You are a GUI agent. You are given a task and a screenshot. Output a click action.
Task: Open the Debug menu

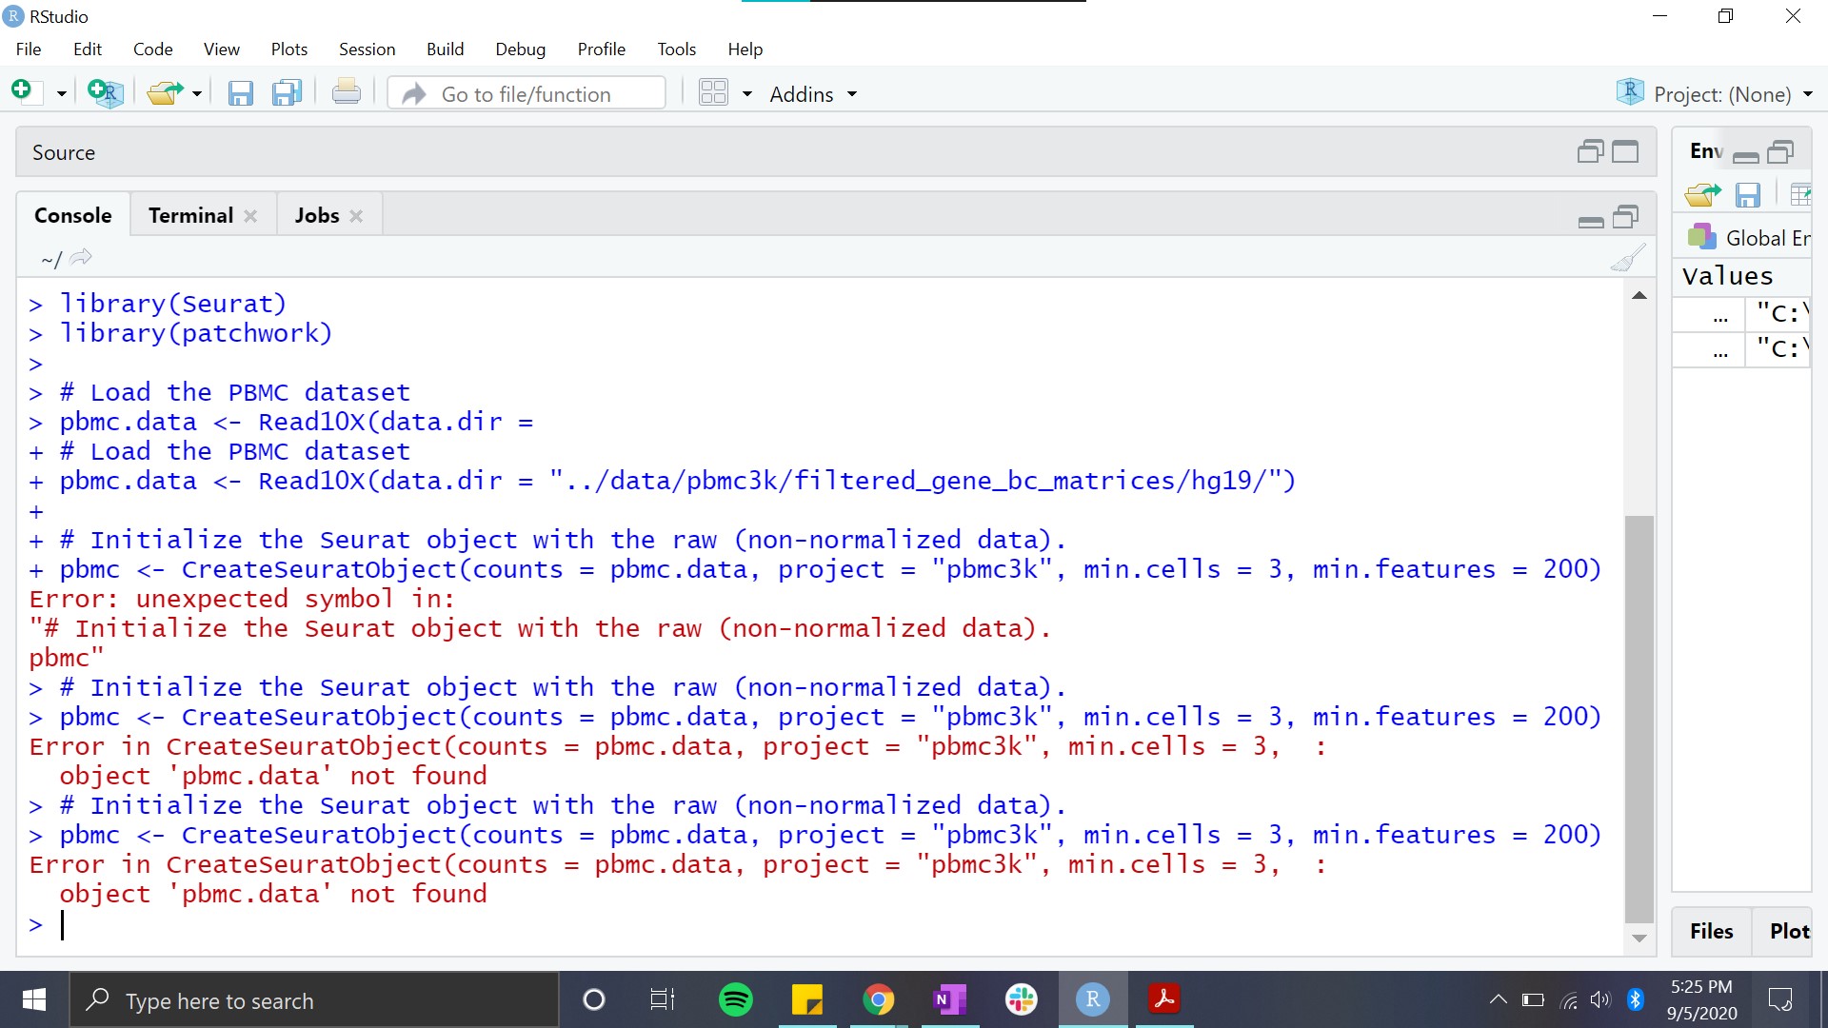coord(520,49)
